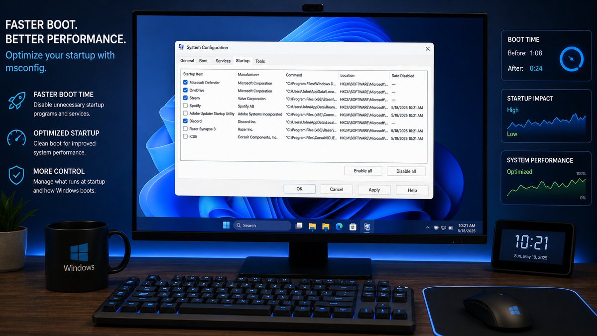This screenshot has height=336, width=597.
Task: Open the Windows Start menu
Action: point(226,225)
